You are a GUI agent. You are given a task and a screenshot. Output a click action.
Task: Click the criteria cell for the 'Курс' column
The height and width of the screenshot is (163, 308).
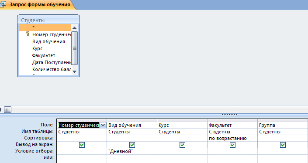point(182,151)
